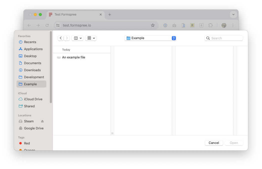Expand the view style chevron menu
262x169 pixels.
[x=81, y=38]
